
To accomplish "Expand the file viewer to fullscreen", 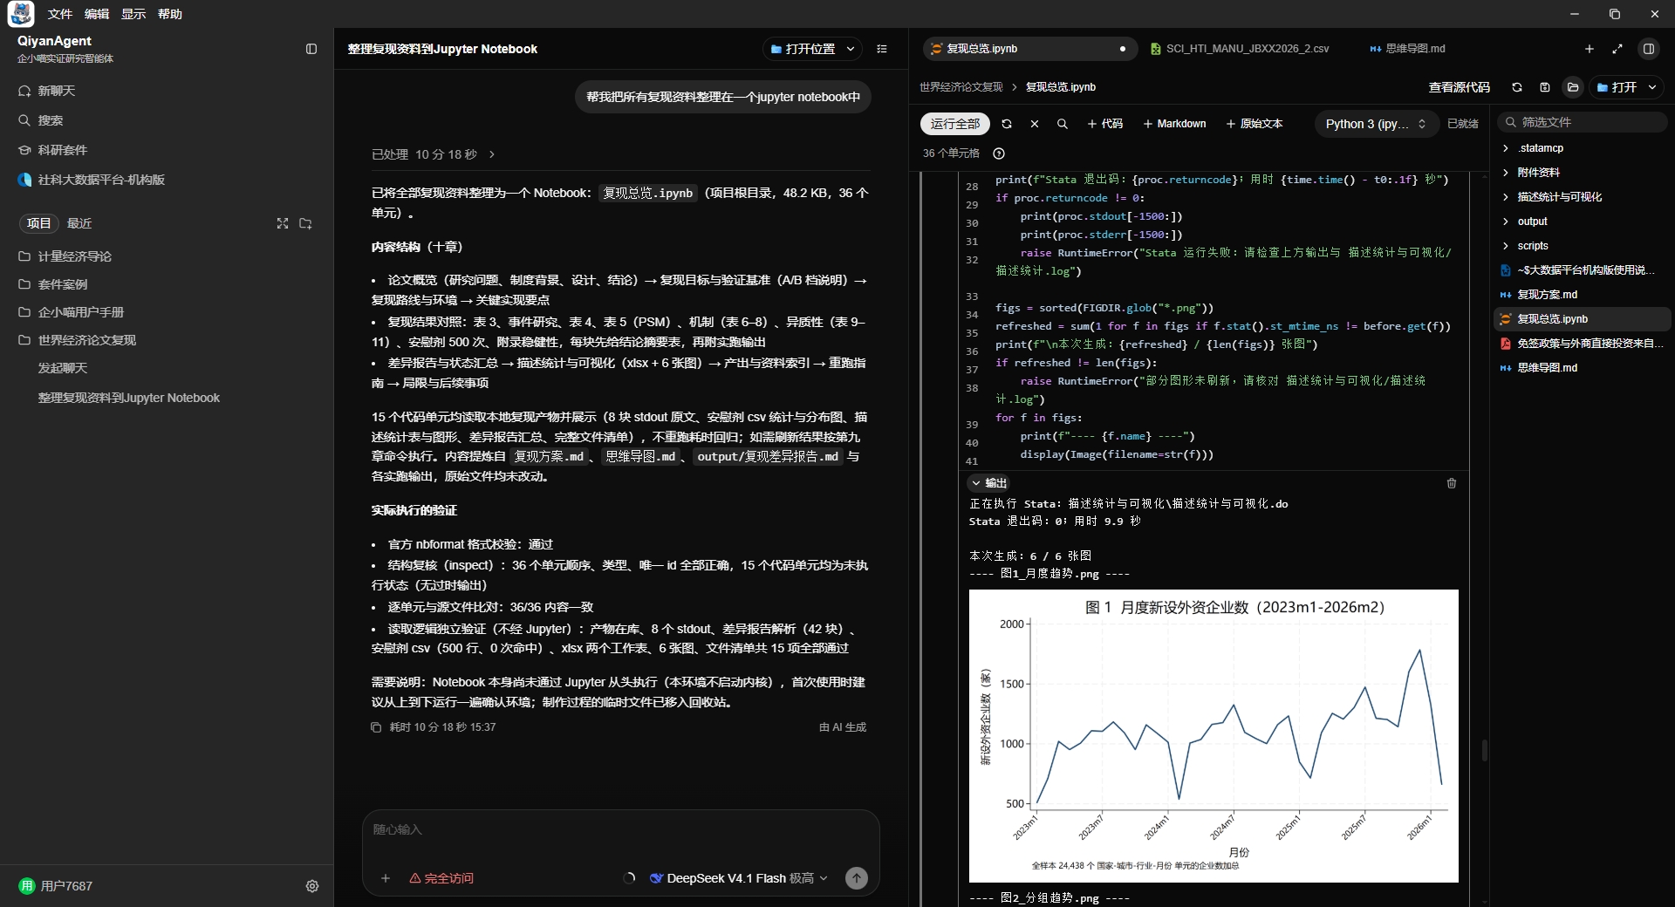I will (x=1617, y=49).
